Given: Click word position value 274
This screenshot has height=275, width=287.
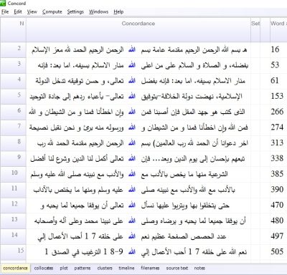Looking at the screenshot, I should pyautogui.click(x=277, y=127).
